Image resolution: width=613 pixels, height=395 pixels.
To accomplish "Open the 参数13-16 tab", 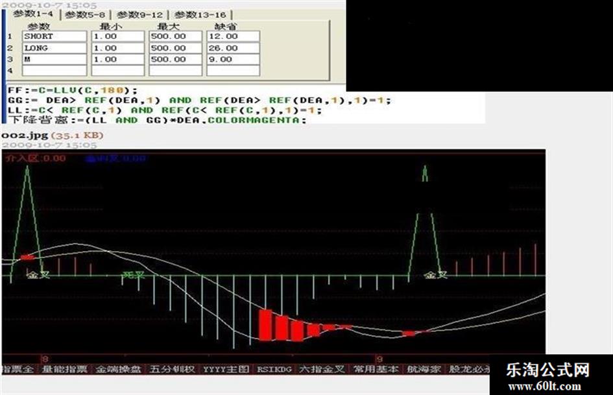I will [x=200, y=15].
